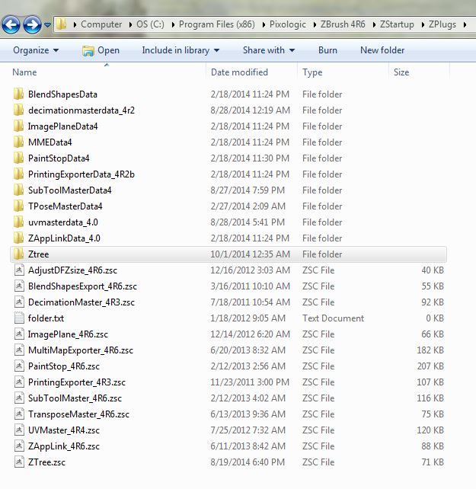Click the folder.txt document icon
This screenshot has width=476, height=489.
point(19,318)
